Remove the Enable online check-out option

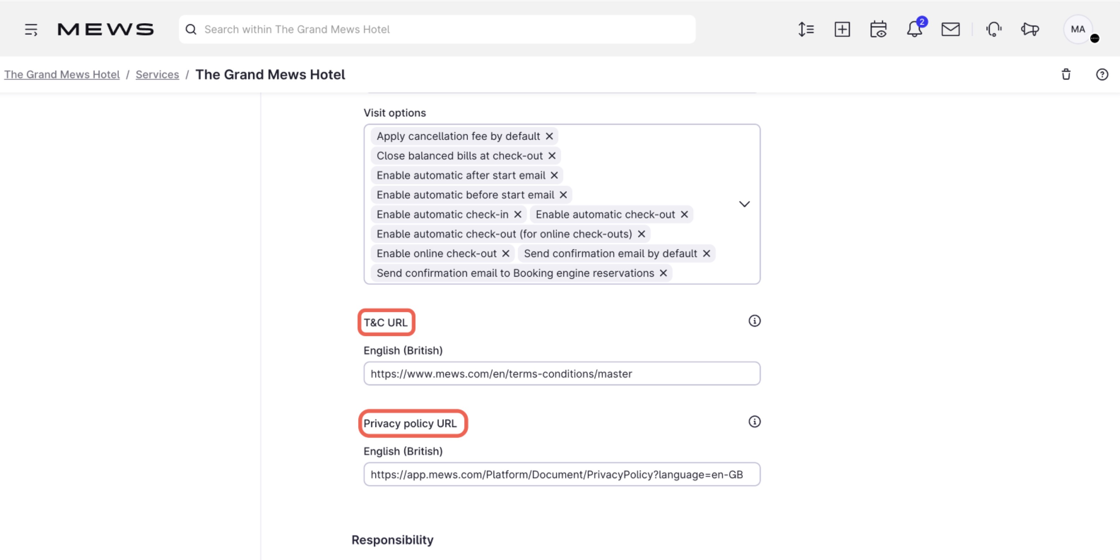[505, 253]
